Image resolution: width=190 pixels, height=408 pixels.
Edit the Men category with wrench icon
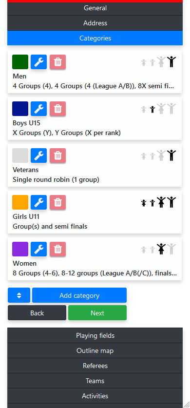tap(38, 62)
